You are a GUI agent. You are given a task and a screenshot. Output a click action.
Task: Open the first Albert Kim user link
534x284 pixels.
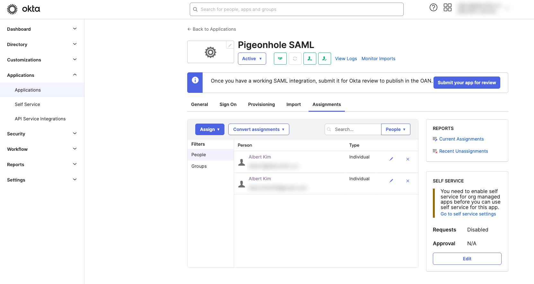[x=260, y=157]
